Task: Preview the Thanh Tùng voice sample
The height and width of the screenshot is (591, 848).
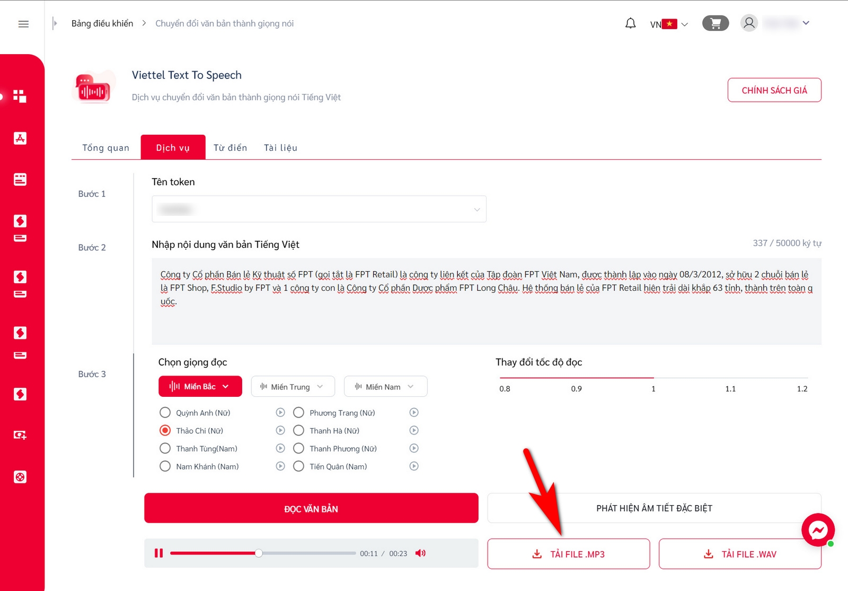Action: (280, 448)
